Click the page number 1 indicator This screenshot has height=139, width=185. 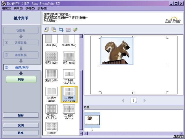134,100
